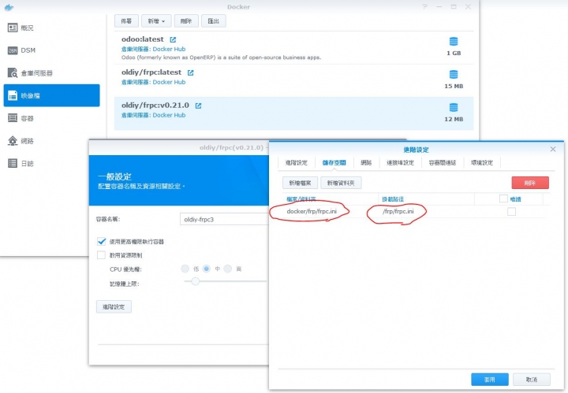Click database size icon for odoo:latest
Image resolution: width=568 pixels, height=393 pixels.
click(x=454, y=41)
